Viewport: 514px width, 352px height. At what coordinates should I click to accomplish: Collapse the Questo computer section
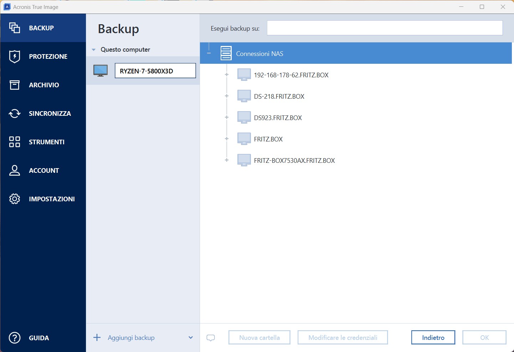pyautogui.click(x=94, y=50)
